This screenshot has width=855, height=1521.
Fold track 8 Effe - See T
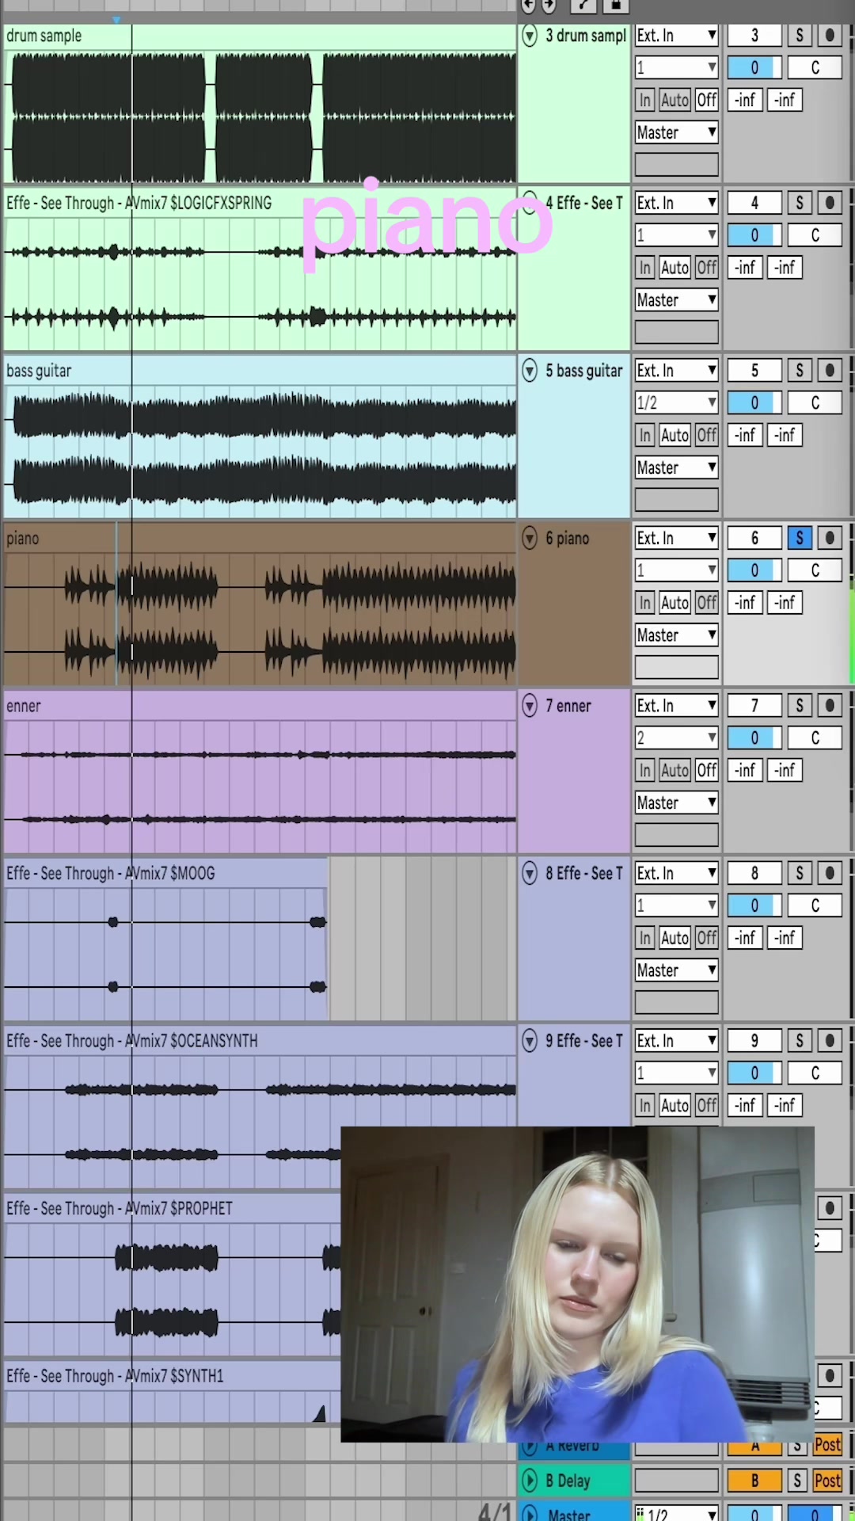530,873
